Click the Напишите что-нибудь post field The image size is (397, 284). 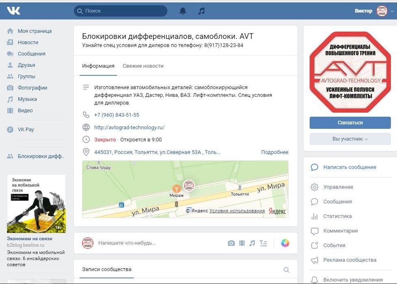pyautogui.click(x=127, y=243)
